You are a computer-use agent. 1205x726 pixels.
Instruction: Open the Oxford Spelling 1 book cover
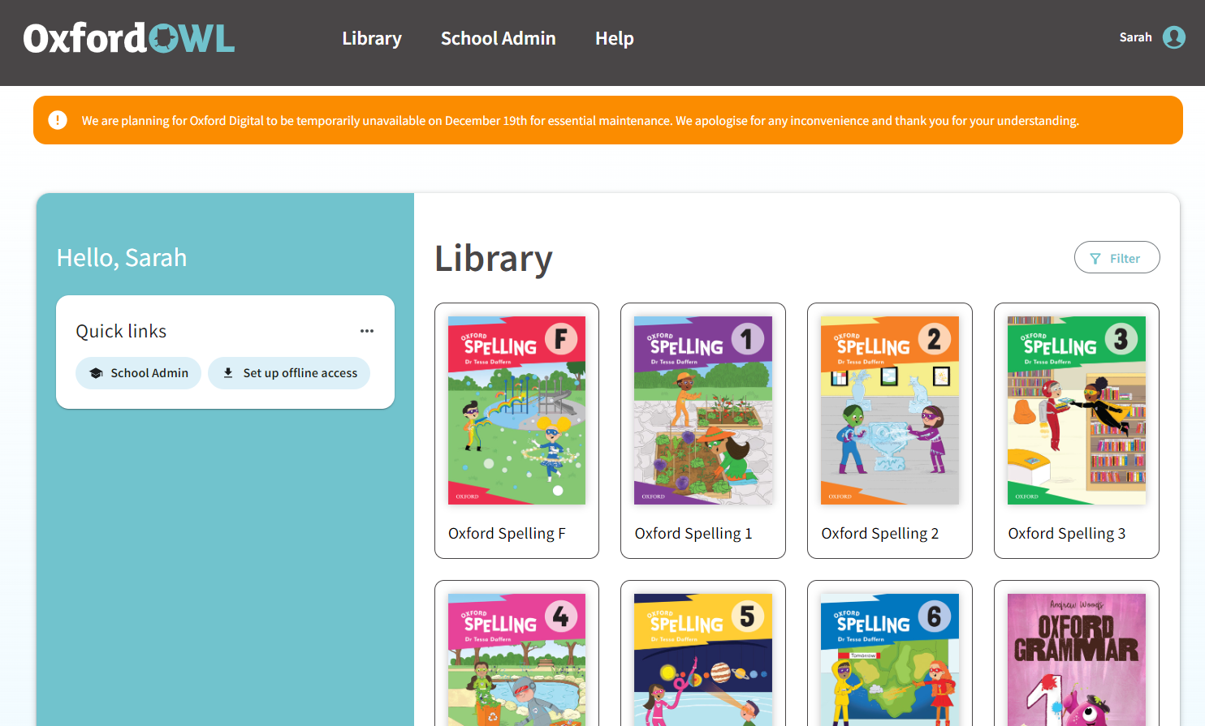click(703, 410)
